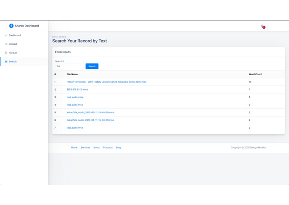
Task: Open KakaoTalk_Audio link in row 6
Action: point(90,120)
